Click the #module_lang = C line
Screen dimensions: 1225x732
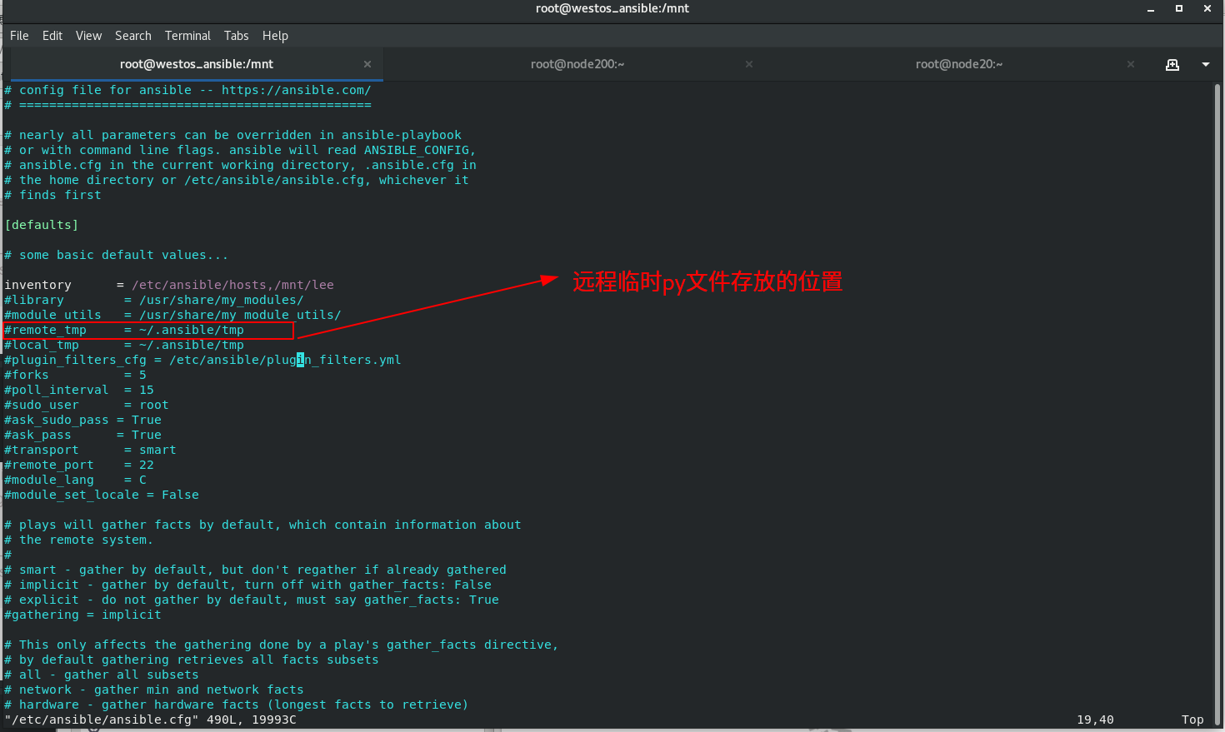click(x=75, y=480)
